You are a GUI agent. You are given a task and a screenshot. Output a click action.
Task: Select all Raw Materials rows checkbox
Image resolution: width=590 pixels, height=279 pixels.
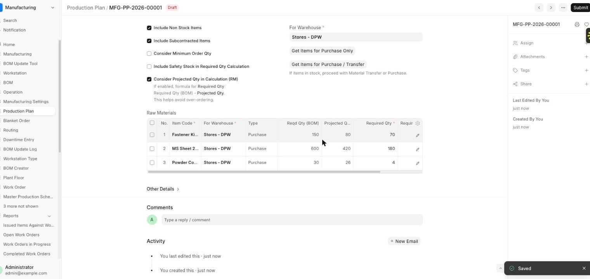[152, 123]
